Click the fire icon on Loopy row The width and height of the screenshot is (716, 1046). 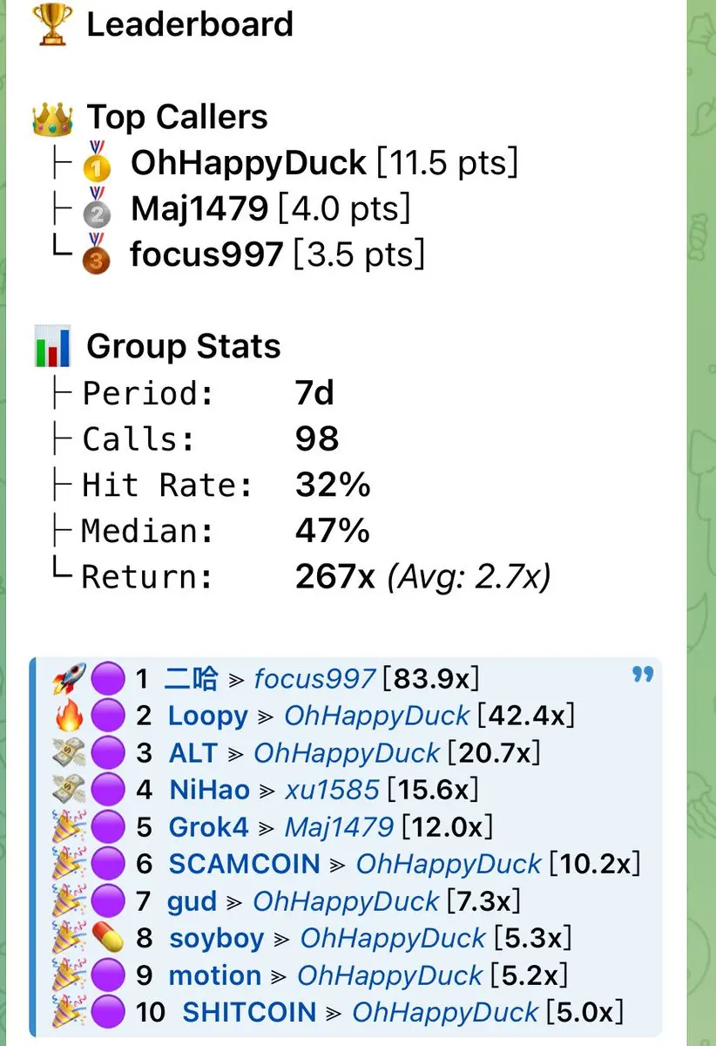(x=68, y=716)
